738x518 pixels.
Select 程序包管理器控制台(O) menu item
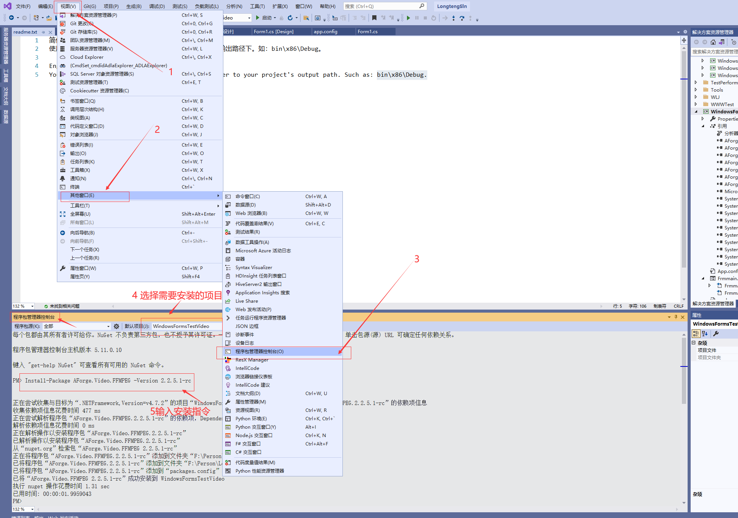pos(260,352)
